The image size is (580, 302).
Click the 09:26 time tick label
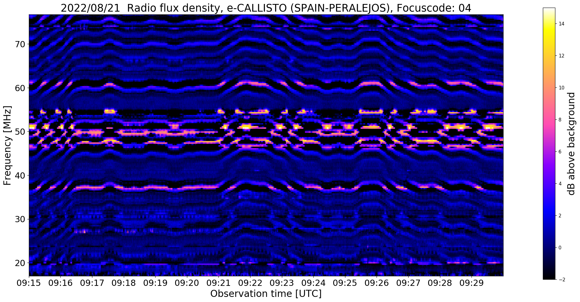coord(377,283)
